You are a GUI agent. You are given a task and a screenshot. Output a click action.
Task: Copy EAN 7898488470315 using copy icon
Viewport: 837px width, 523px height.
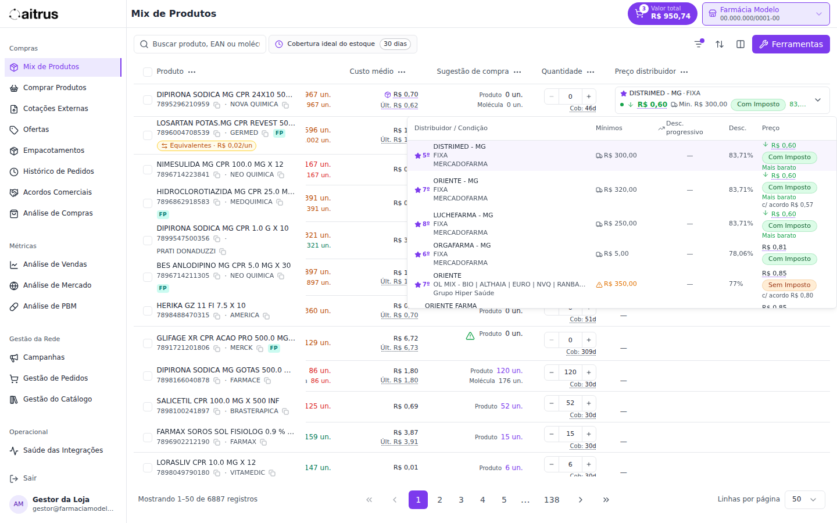pos(217,316)
